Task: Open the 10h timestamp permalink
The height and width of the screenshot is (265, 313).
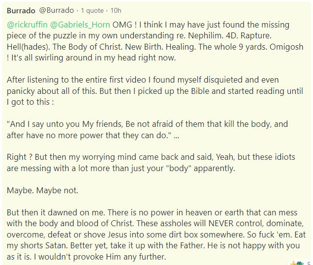Action: [116, 10]
